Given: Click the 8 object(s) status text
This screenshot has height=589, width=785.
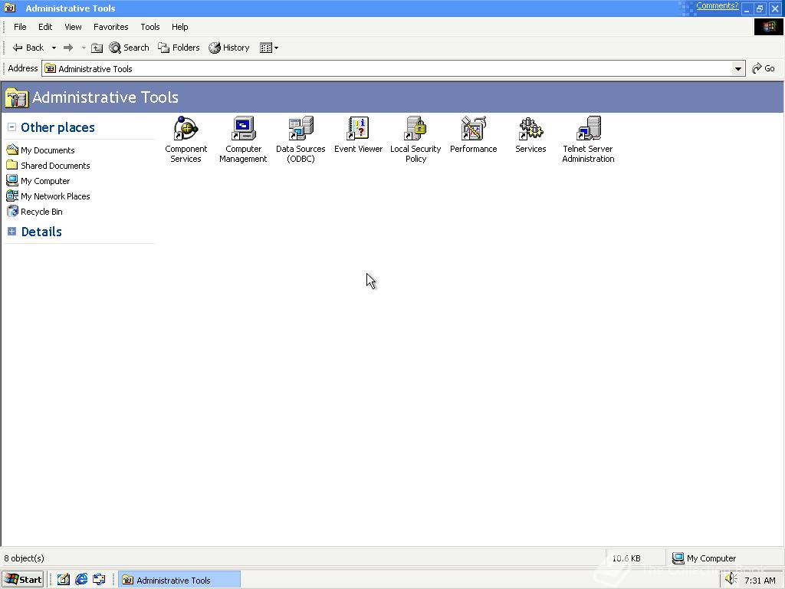Looking at the screenshot, I should point(24,558).
